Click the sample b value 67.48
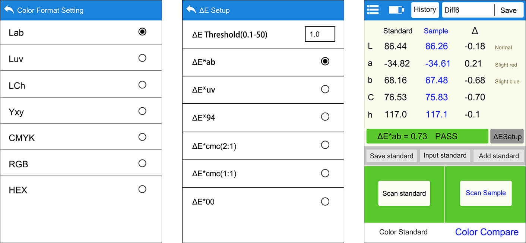 click(437, 81)
